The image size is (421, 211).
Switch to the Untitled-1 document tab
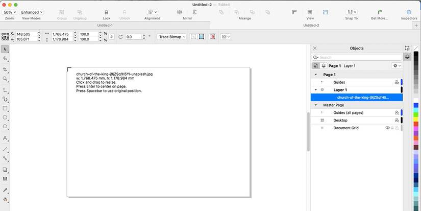click(x=105, y=25)
